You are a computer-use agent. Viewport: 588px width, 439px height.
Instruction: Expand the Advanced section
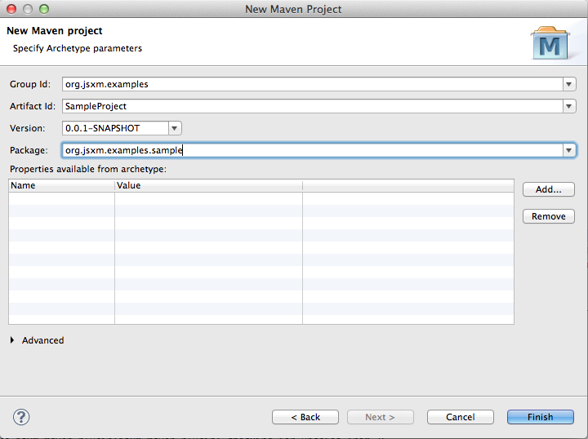pyautogui.click(x=12, y=340)
